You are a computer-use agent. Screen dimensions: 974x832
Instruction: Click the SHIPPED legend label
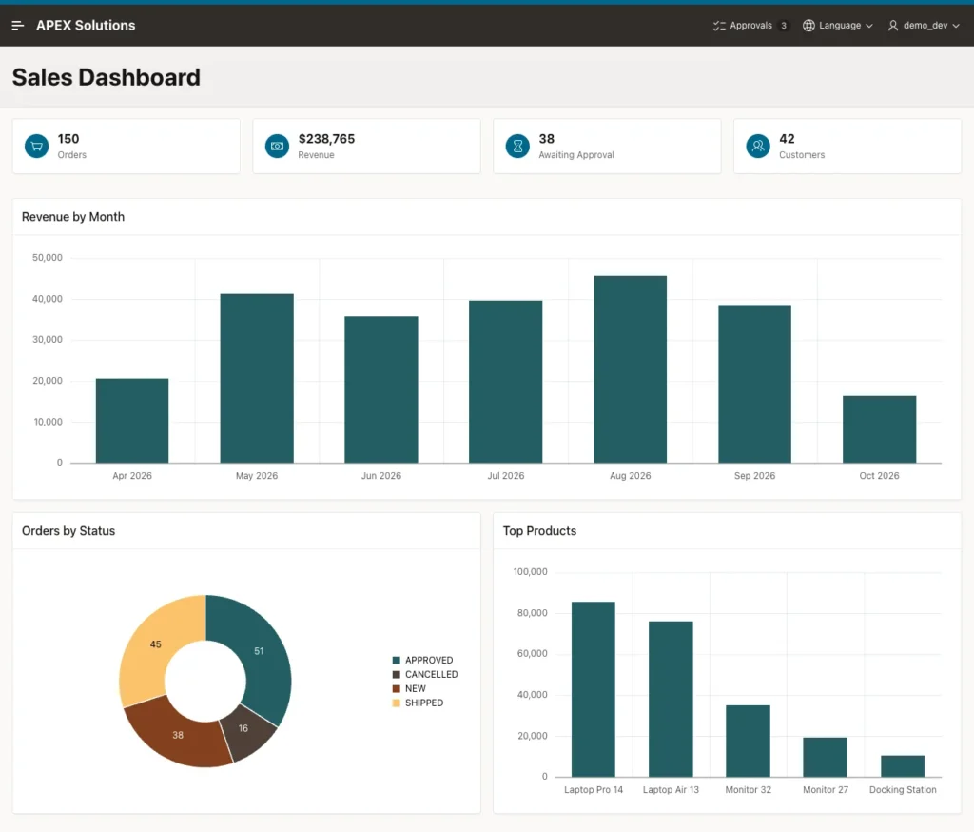pos(424,703)
